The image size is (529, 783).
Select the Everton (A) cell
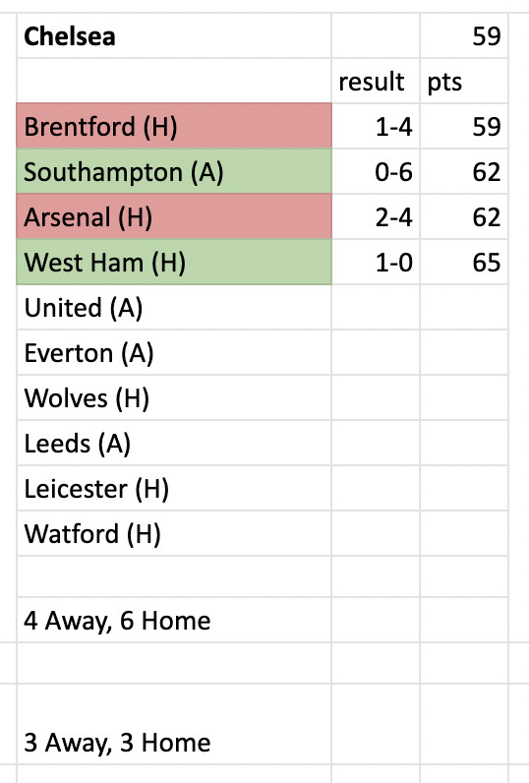coord(174,352)
